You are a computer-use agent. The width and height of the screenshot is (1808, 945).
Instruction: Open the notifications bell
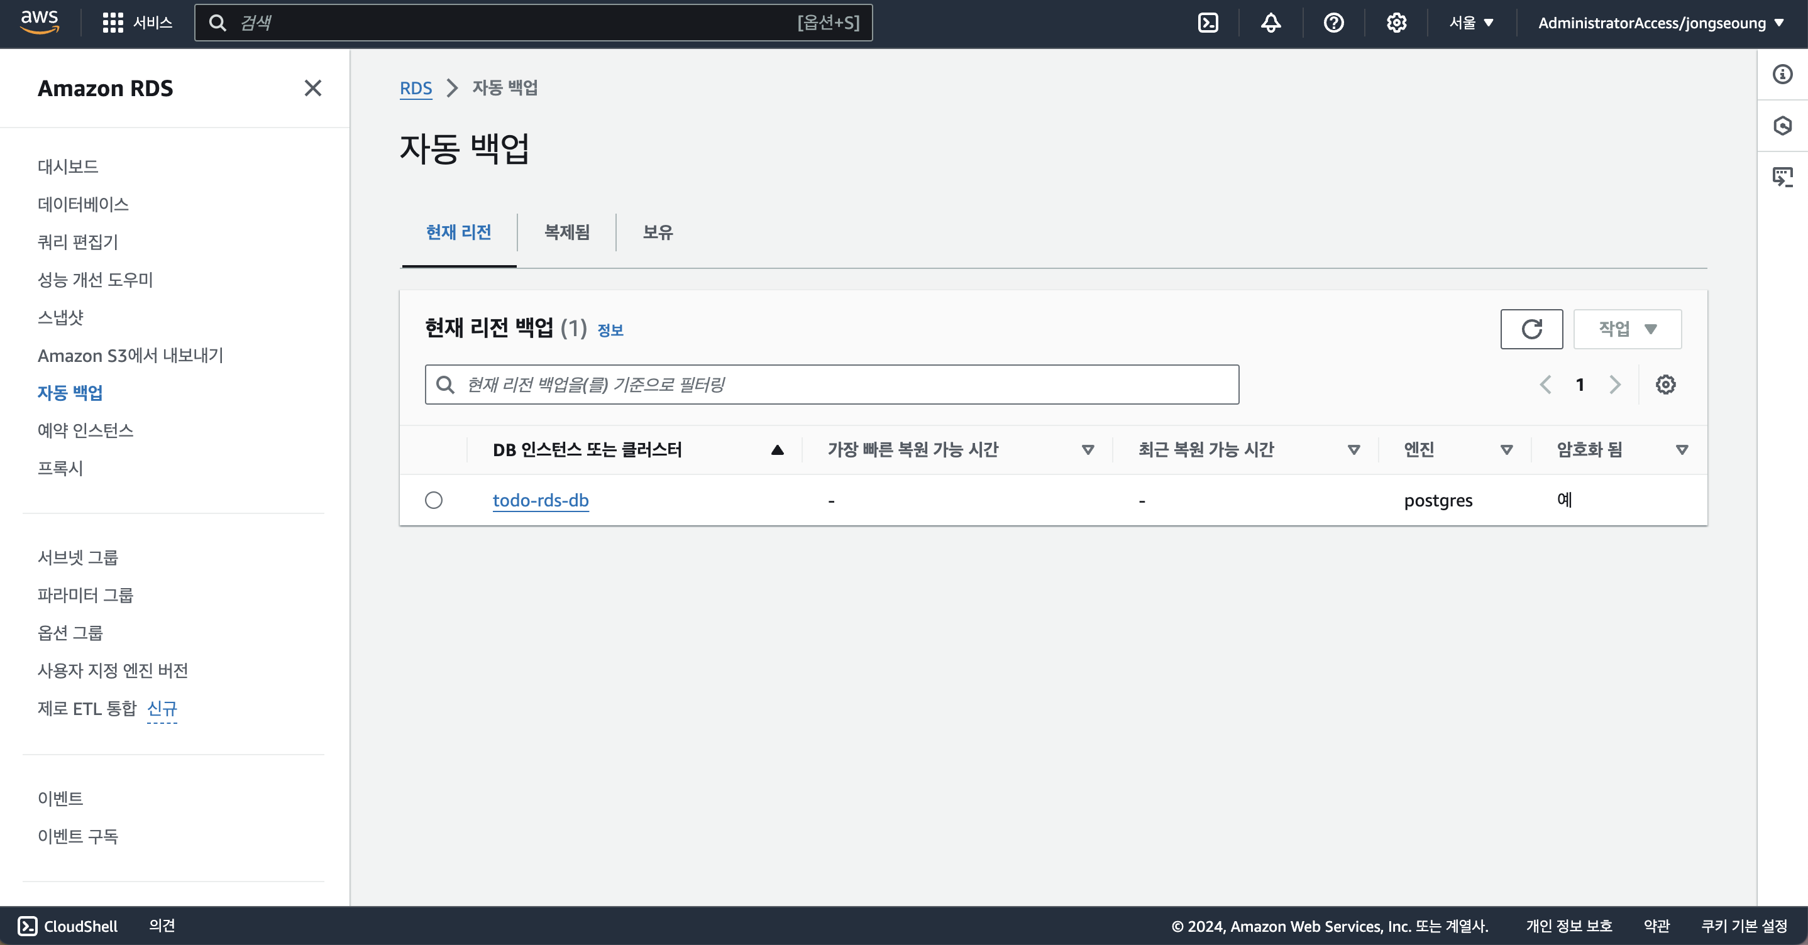[x=1271, y=23]
